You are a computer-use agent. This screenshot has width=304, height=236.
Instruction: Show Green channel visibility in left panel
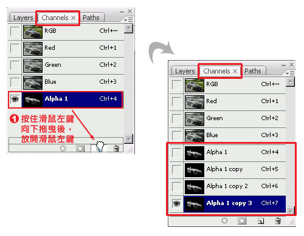pos(15,66)
